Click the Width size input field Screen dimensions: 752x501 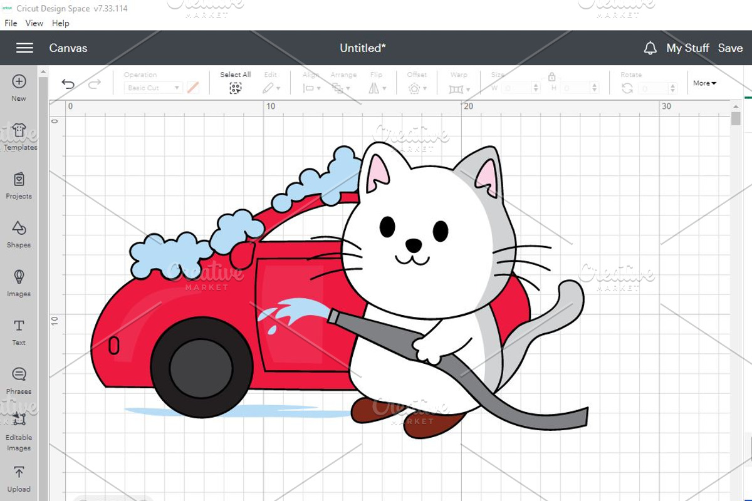tap(517, 89)
